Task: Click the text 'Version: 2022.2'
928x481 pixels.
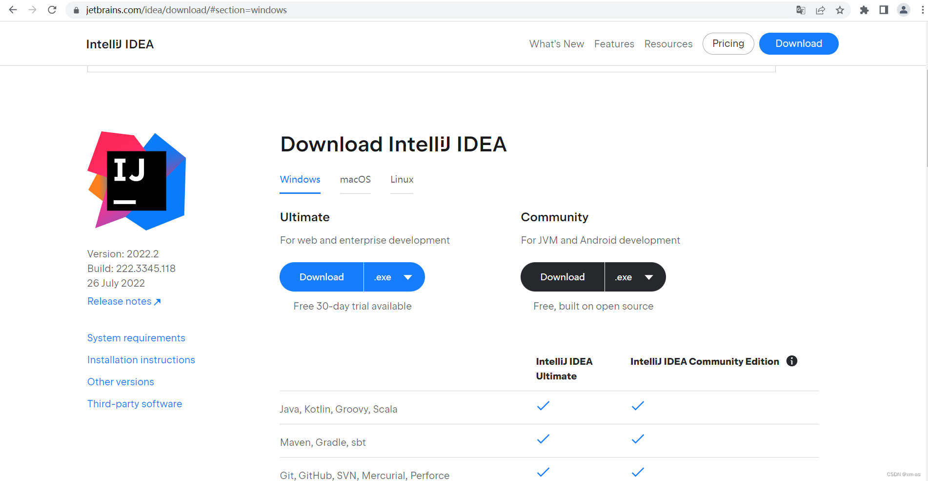Action: click(x=123, y=254)
